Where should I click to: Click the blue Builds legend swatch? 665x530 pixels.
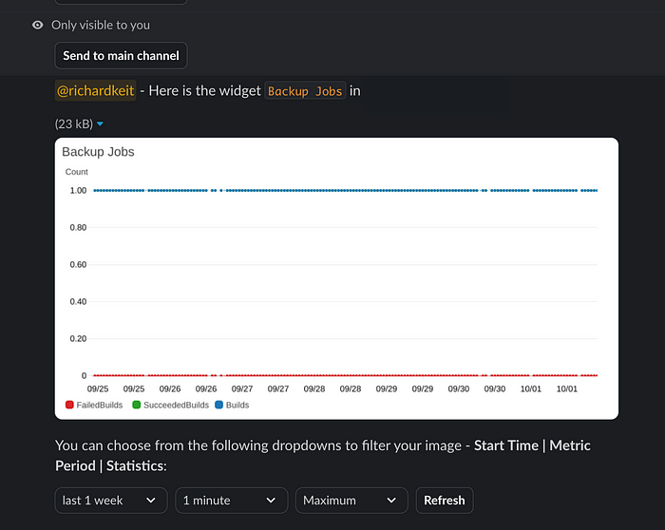pyautogui.click(x=218, y=405)
